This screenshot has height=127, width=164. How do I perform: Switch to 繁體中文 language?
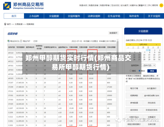(x=142, y=5)
